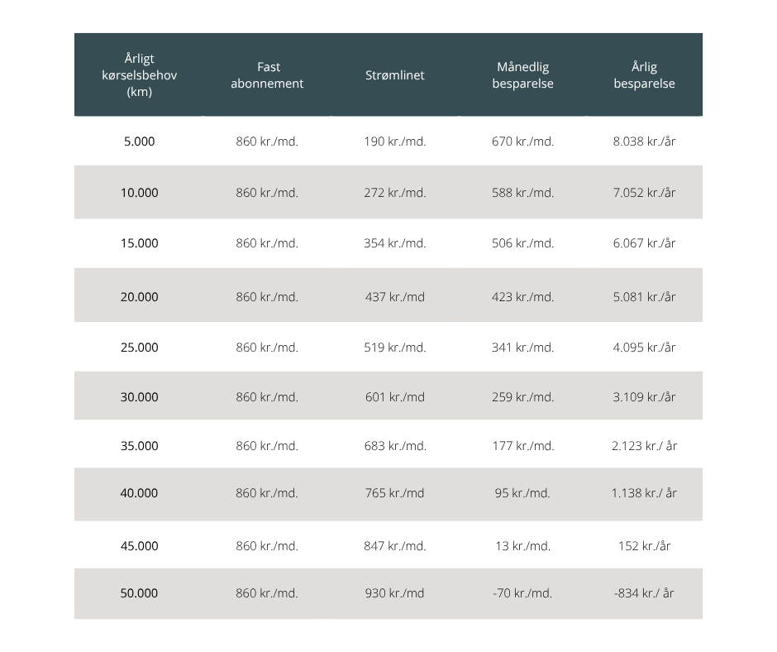Select the 423 kr./md. monthly saving

click(x=522, y=297)
